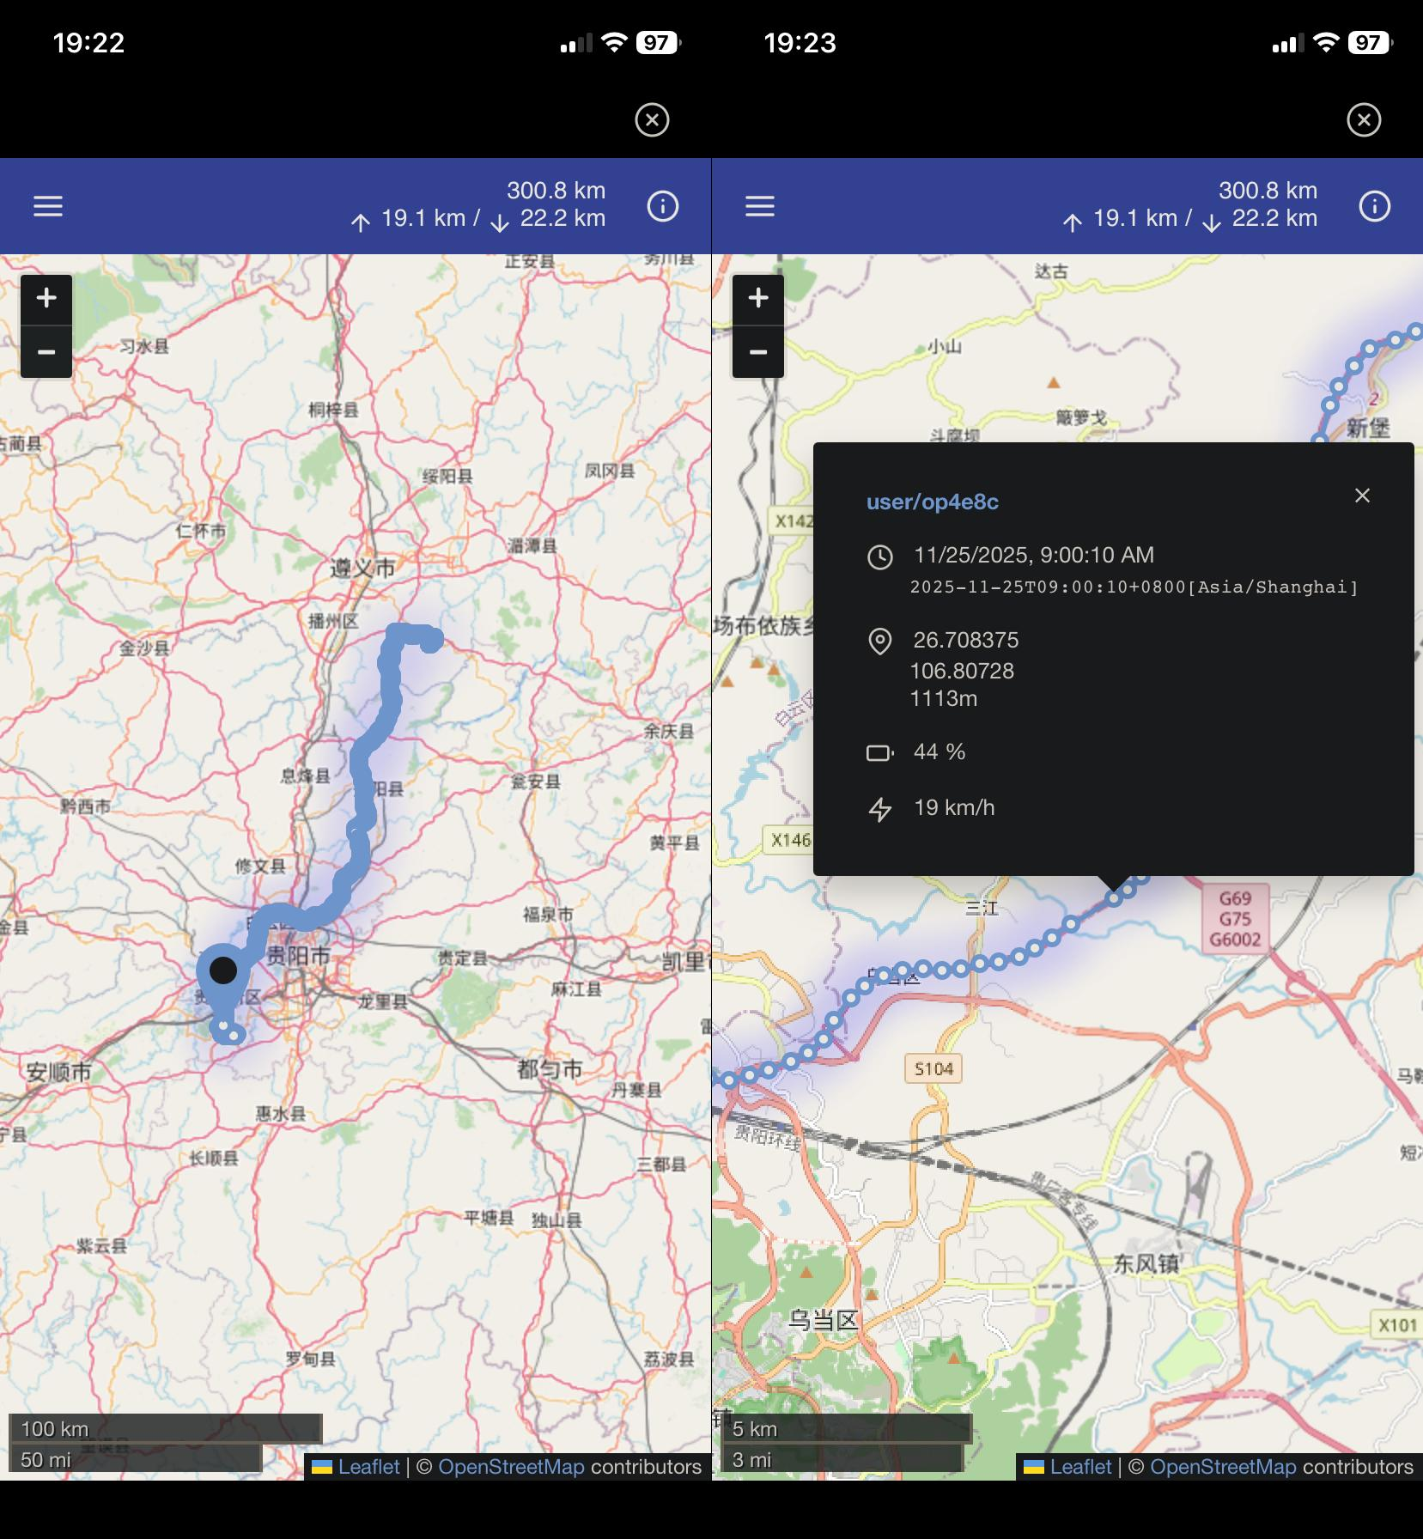Open OpenStreetMap link on left map
This screenshot has height=1539, width=1423.
tap(511, 1466)
